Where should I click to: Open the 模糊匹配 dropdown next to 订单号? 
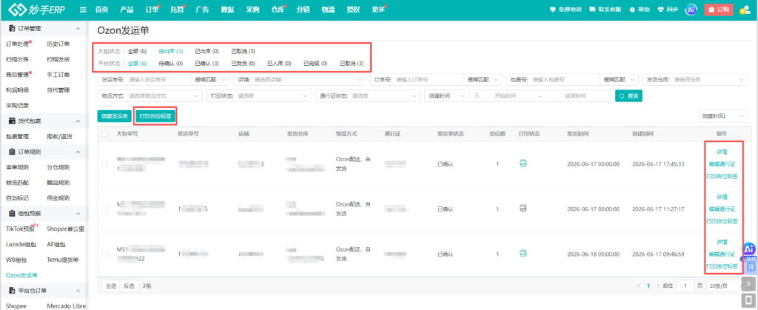coord(482,79)
